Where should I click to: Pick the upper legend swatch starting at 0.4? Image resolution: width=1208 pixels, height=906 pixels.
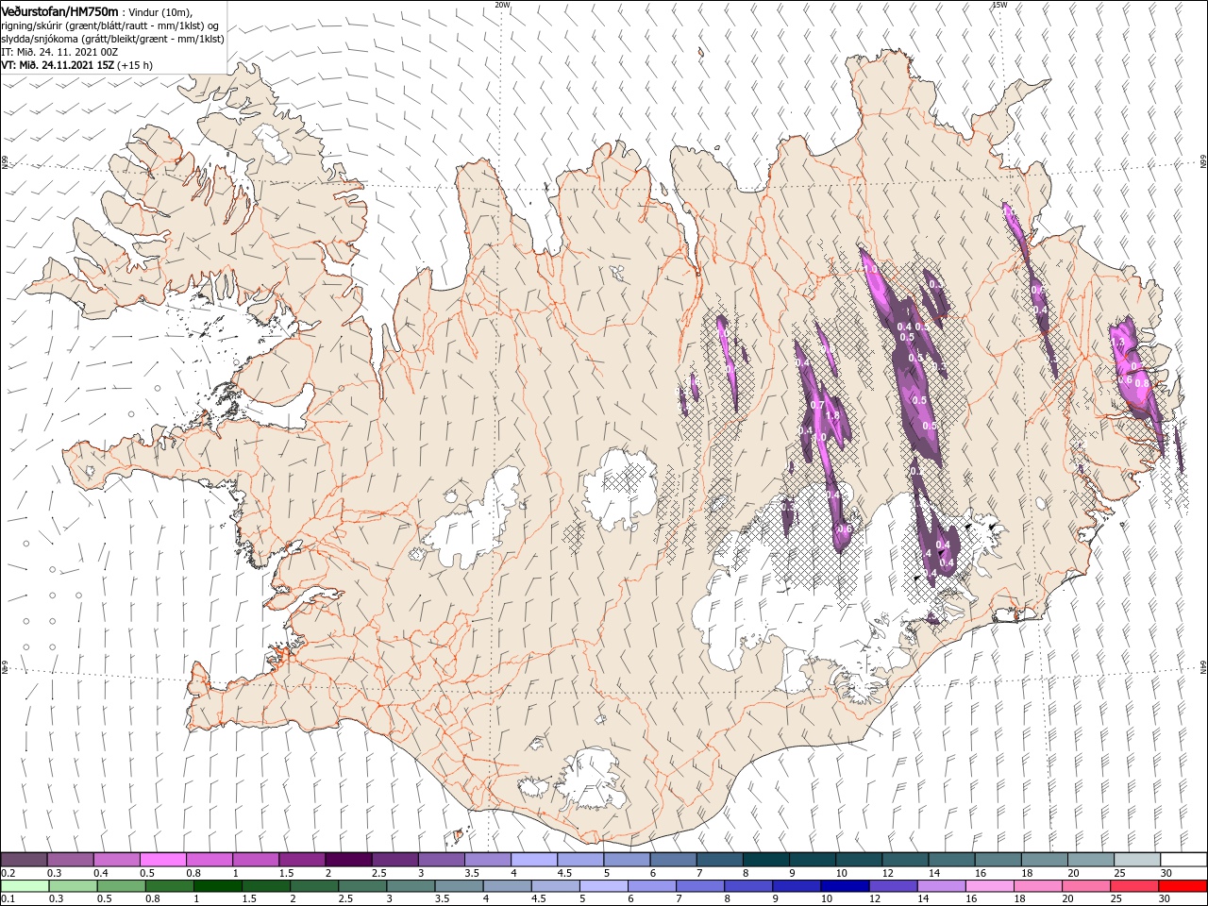[x=116, y=859]
